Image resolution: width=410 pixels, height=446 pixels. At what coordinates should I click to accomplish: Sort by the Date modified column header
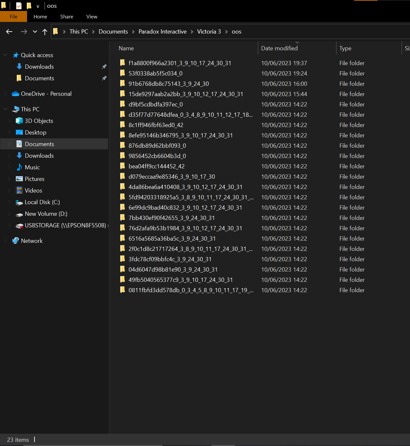point(279,48)
